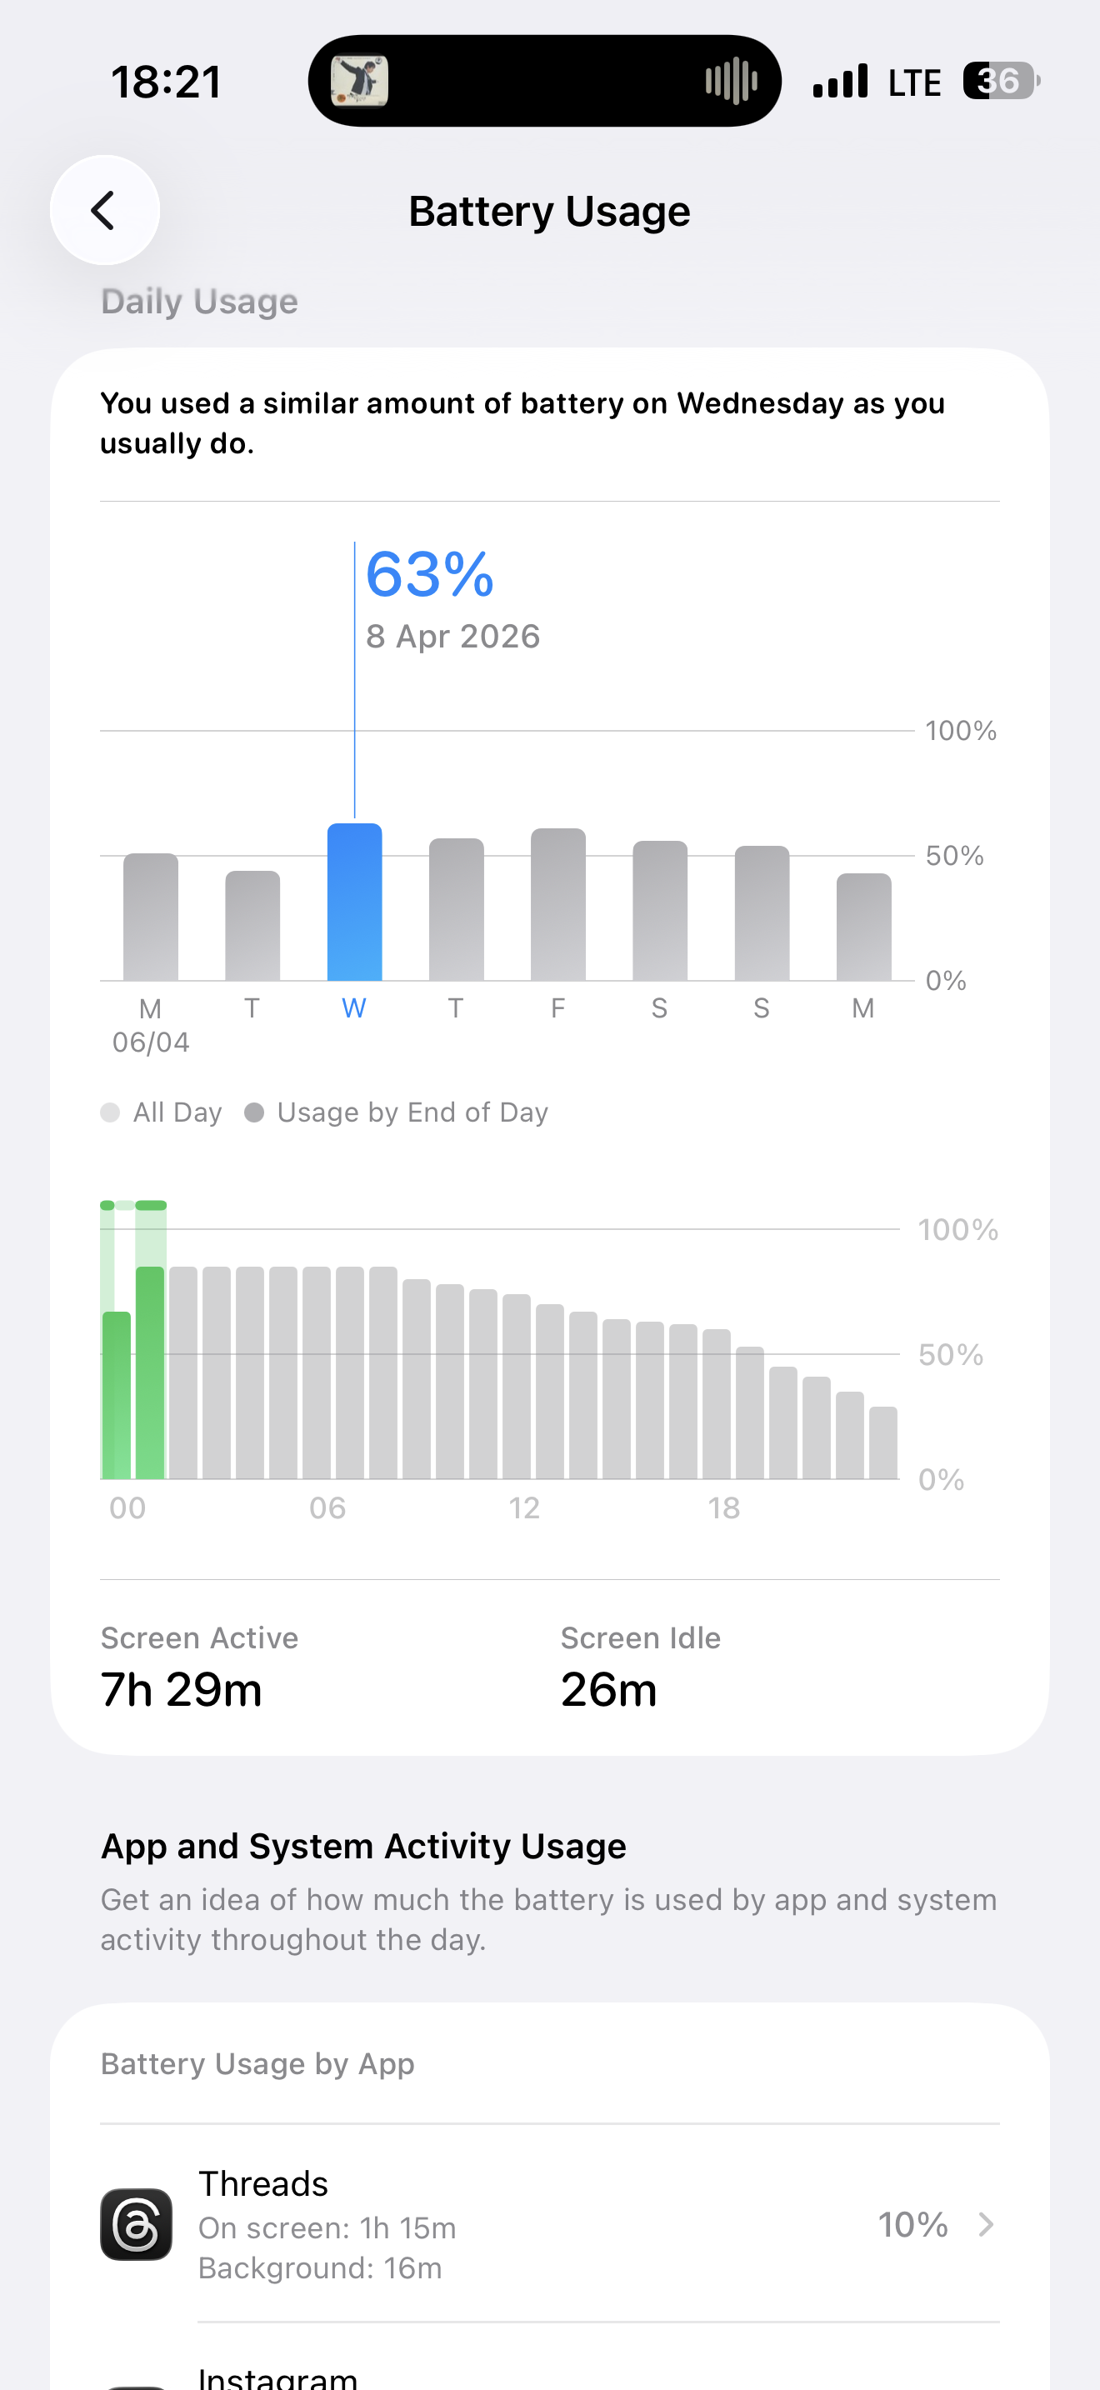Open Threads 10% battery usage row

coord(550,2225)
